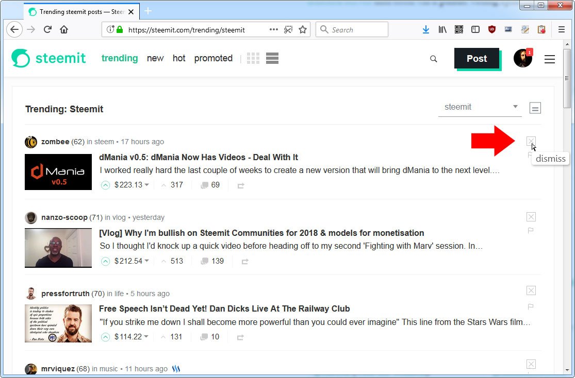Reload the page
The height and width of the screenshot is (378, 575).
coord(47,29)
